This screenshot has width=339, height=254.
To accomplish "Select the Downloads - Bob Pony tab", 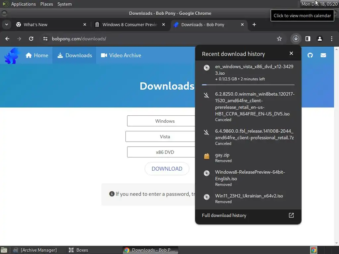I will (x=209, y=24).
